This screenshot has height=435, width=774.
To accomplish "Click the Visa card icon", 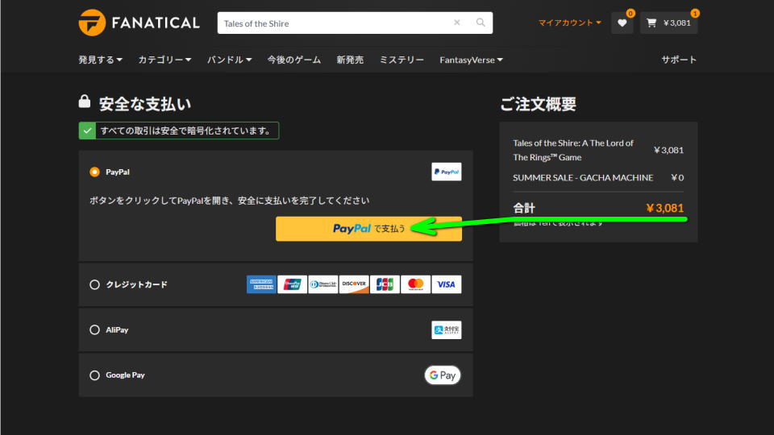I will click(446, 284).
